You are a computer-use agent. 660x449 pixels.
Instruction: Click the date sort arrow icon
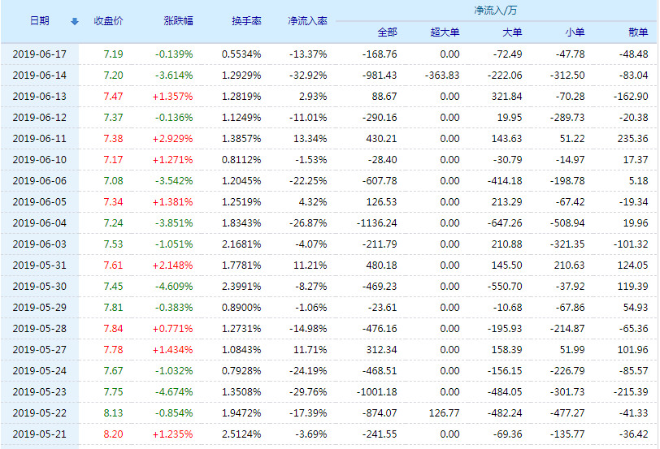(75, 21)
